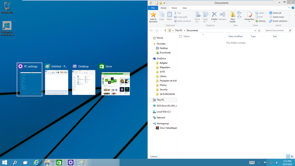Viewport: 295px width, 166px height.
Task: Switch to large icons view in status bar
Action: tap(292, 156)
